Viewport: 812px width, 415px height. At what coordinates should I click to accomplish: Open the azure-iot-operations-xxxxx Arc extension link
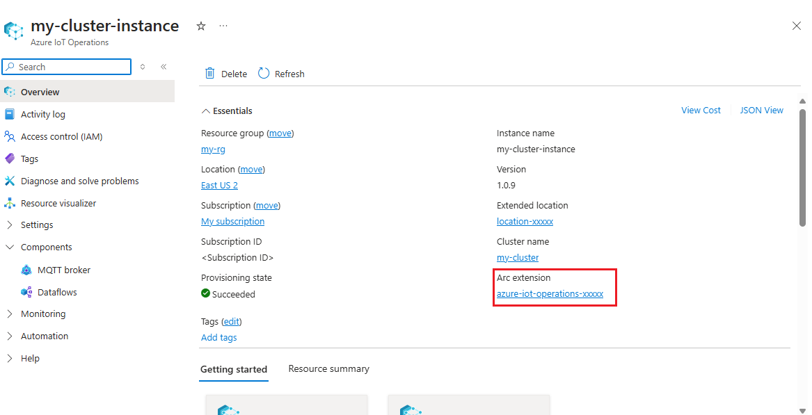tap(550, 294)
